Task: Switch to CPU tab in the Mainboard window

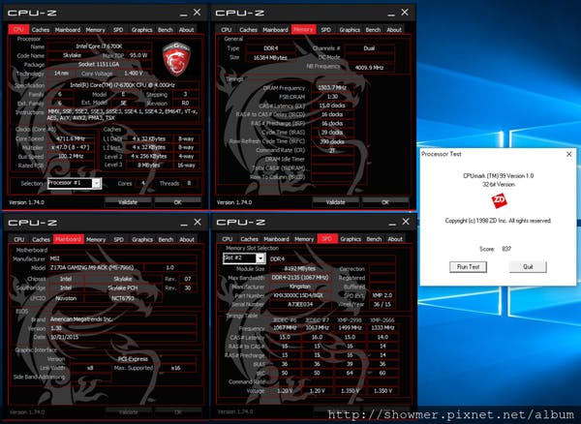Action: [x=19, y=239]
